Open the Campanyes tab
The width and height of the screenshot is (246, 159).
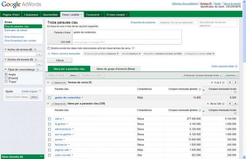31,14
